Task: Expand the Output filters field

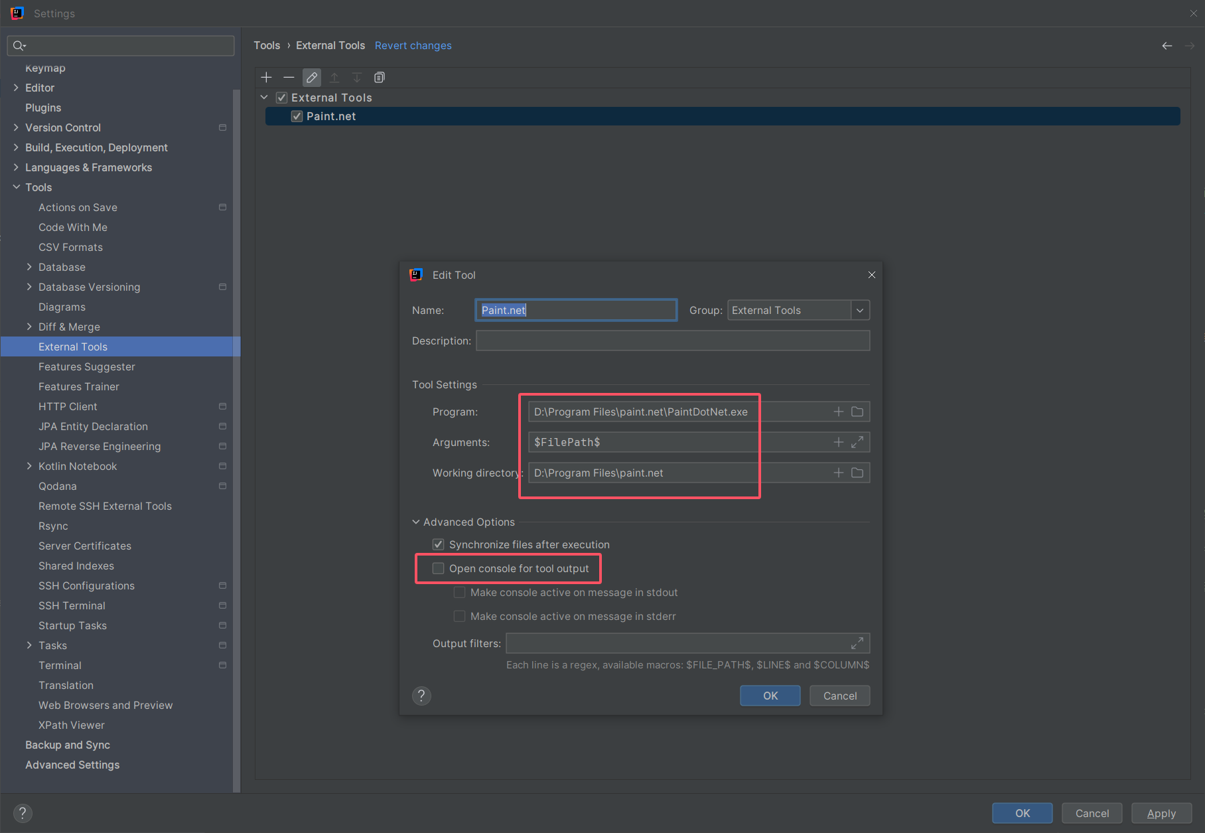Action: click(x=857, y=643)
